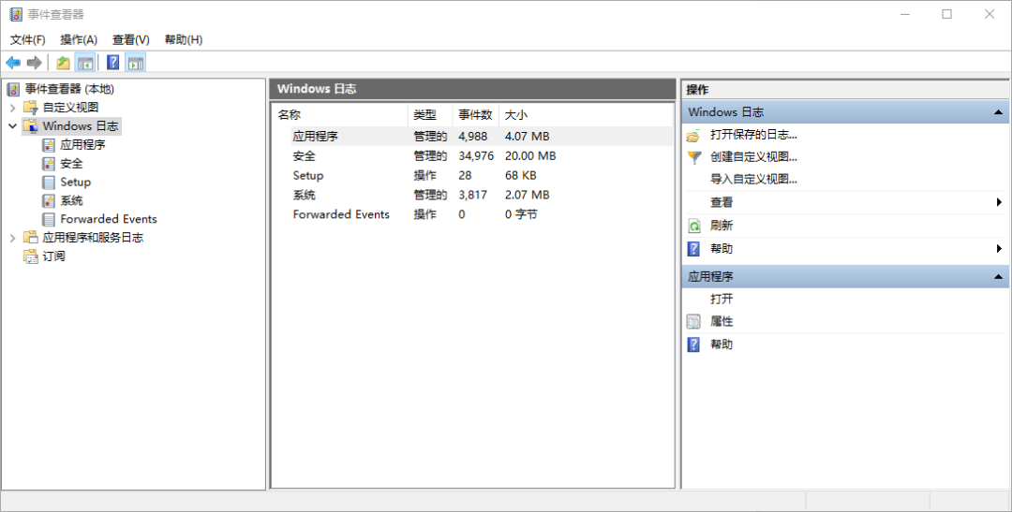Collapse the Windows 日志 tree node
This screenshot has height=512, width=1012.
click(x=12, y=126)
